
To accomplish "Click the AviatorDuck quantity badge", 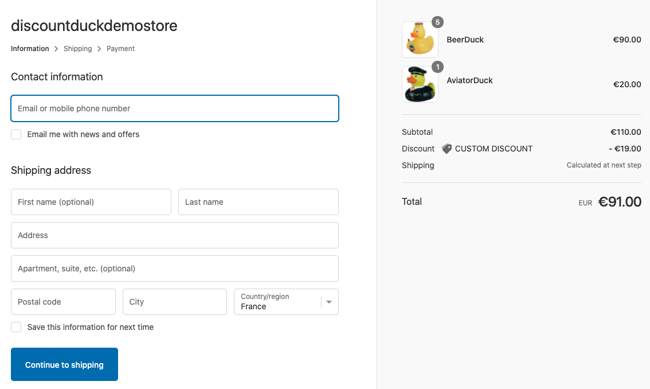I will click(x=437, y=67).
